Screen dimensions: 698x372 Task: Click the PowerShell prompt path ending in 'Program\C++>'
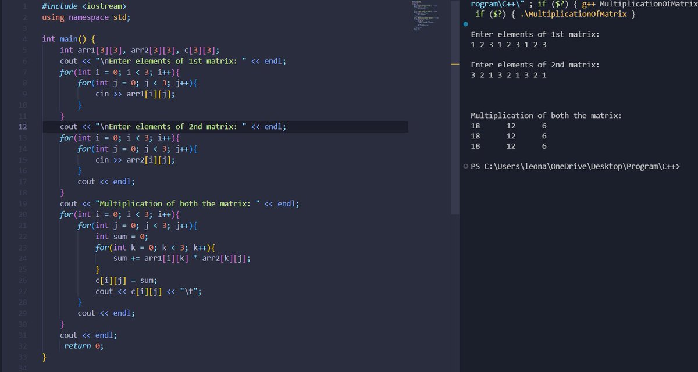pos(575,167)
